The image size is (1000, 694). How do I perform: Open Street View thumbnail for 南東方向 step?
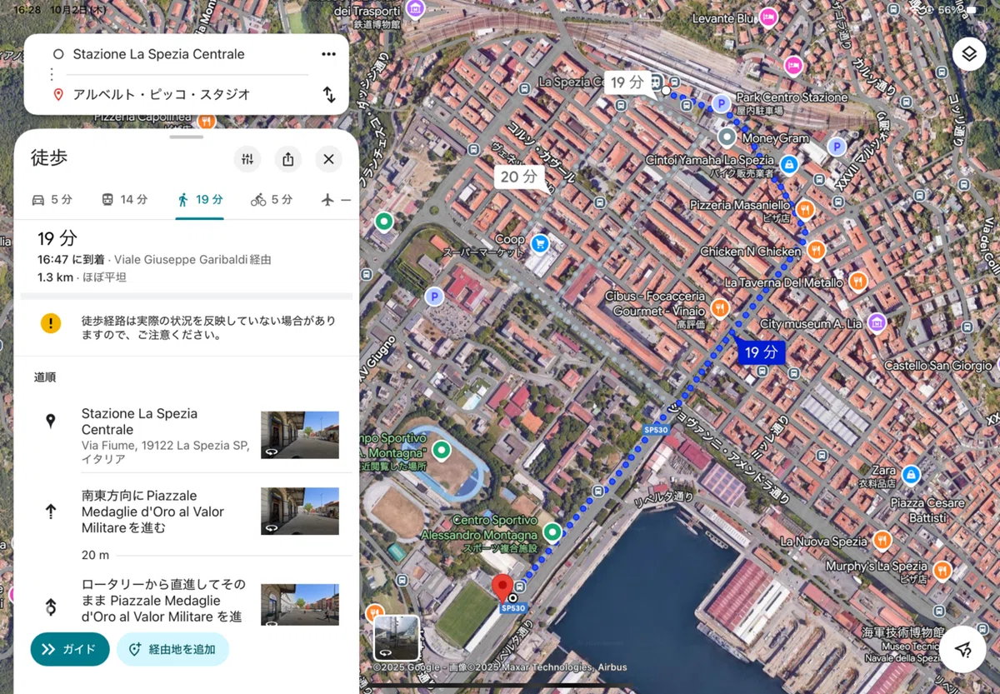(300, 511)
